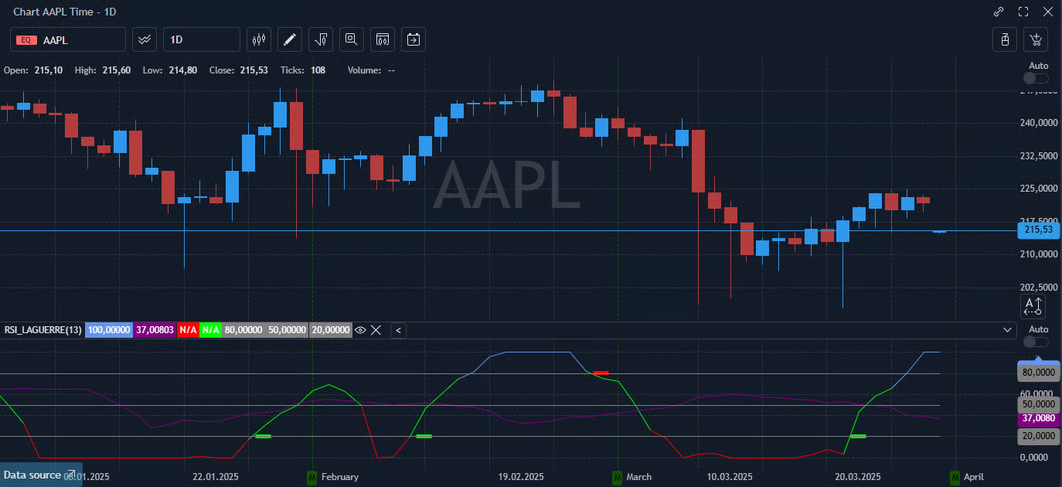Open the 1D timeframe dropdown
This screenshot has width=1062, height=487.
click(201, 39)
